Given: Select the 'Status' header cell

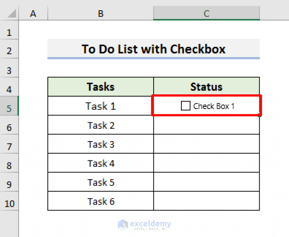Looking at the screenshot, I should click(207, 87).
